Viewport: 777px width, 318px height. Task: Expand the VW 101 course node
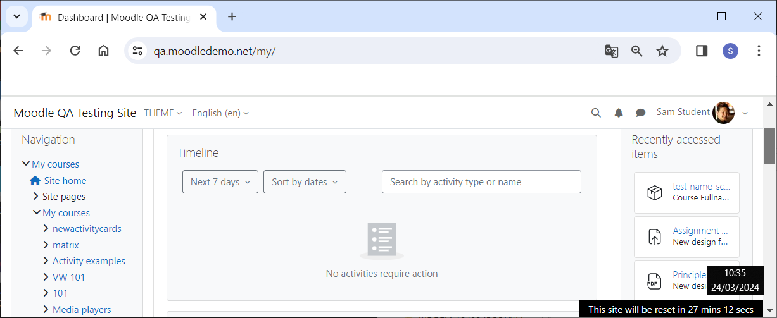coord(46,278)
